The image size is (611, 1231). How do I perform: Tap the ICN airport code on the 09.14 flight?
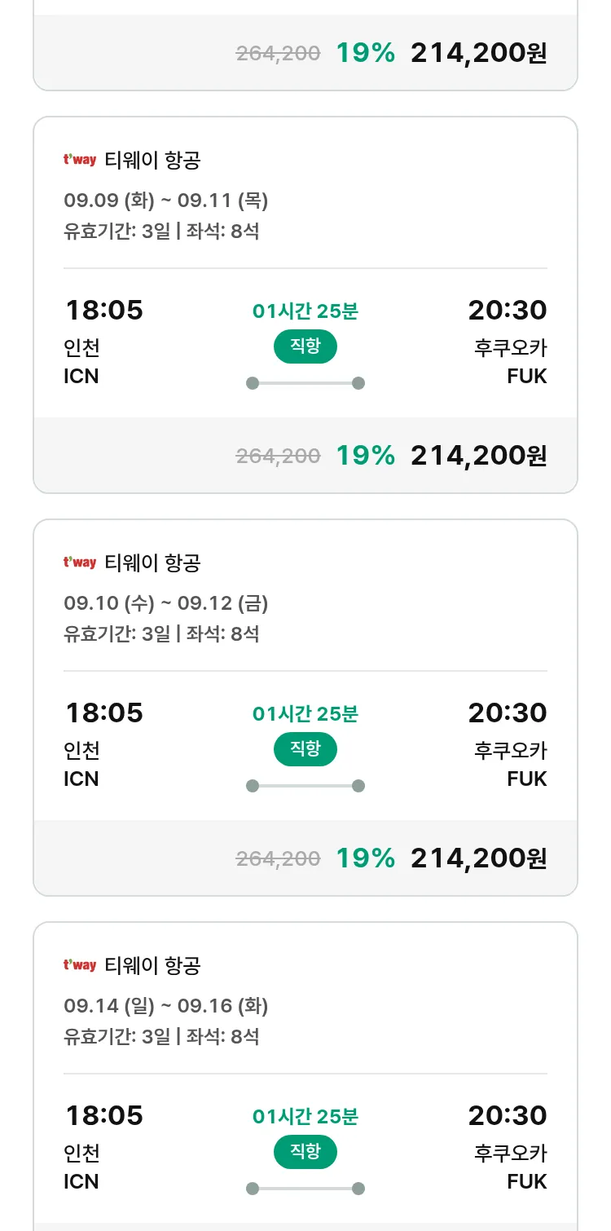(x=81, y=1181)
